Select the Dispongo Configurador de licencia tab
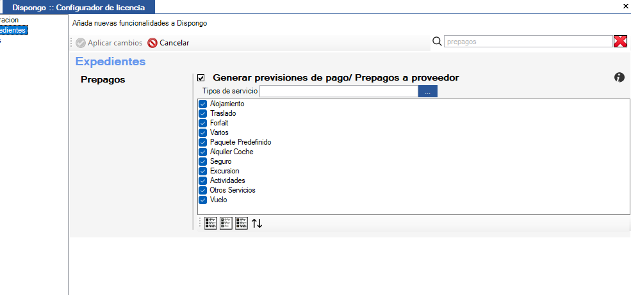Screen dimensions: 631x295 [78, 7]
